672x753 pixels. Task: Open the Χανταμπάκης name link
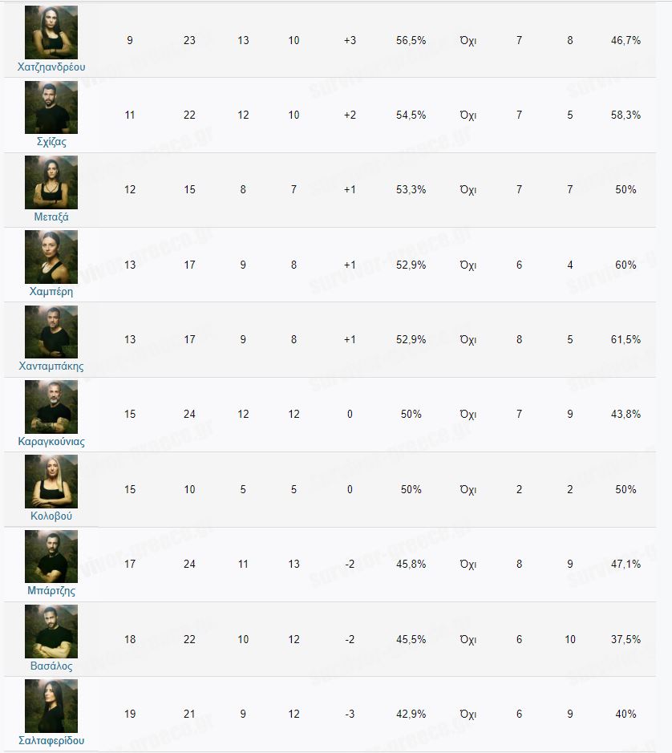coord(51,366)
